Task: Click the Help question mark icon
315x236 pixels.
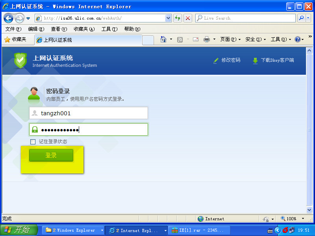Action: click(x=298, y=39)
